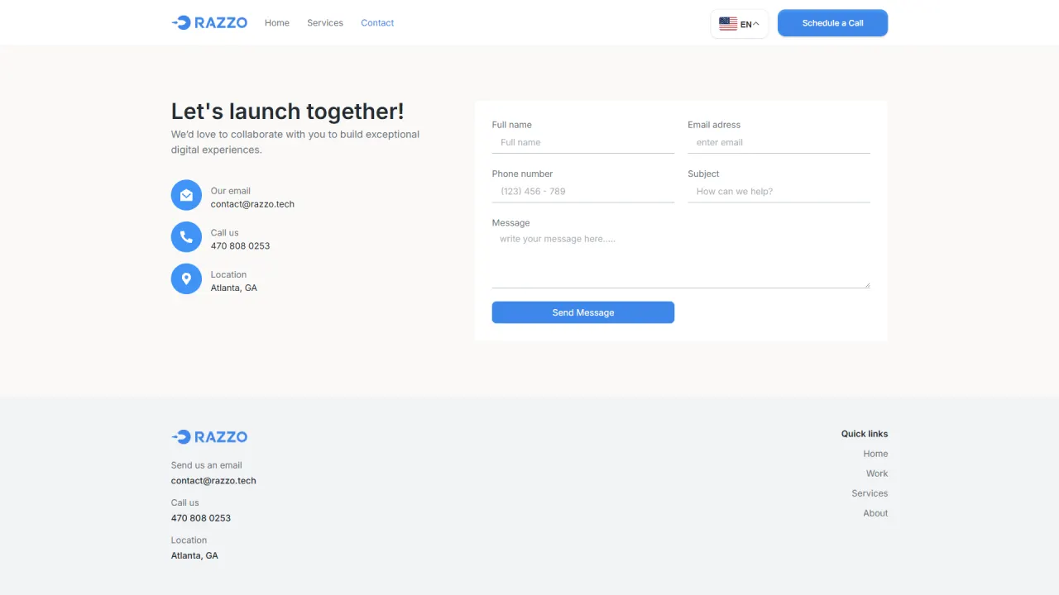Open the footer About link
This screenshot has width=1059, height=595.
coord(875,513)
